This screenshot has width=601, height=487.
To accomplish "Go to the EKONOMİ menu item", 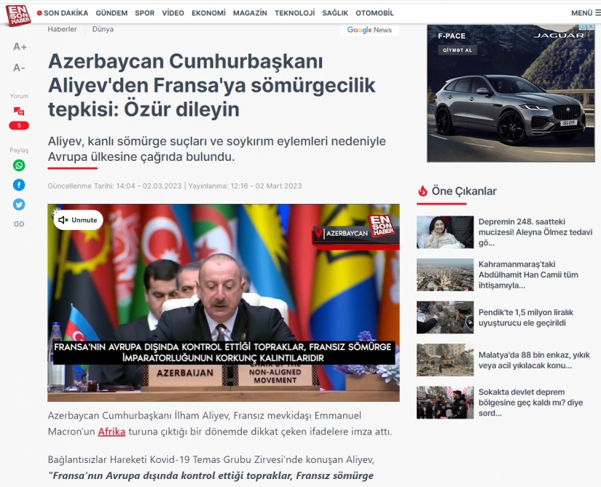I will 208,13.
